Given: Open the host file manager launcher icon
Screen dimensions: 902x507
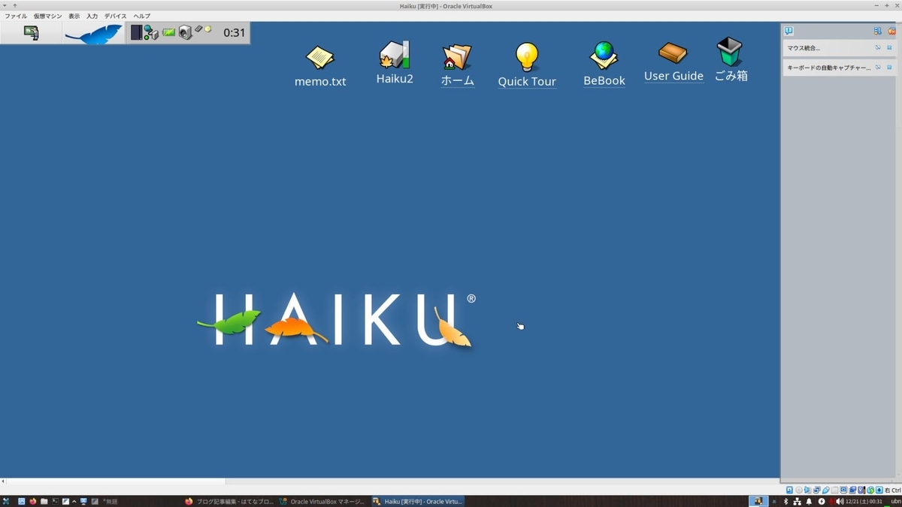Looking at the screenshot, I should [x=44, y=501].
